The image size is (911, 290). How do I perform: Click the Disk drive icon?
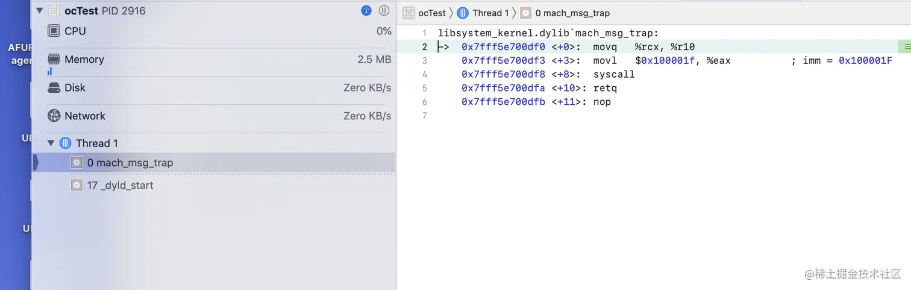tap(54, 87)
